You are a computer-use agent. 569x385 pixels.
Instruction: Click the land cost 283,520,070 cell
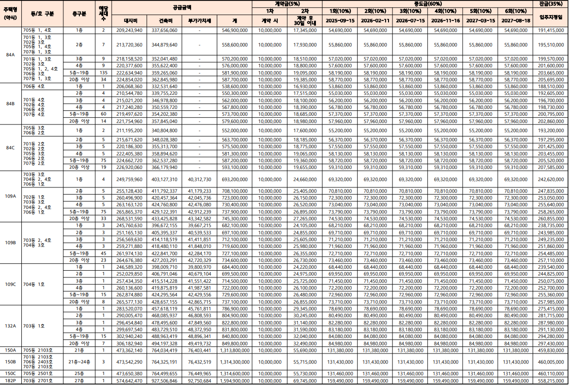click(129, 309)
